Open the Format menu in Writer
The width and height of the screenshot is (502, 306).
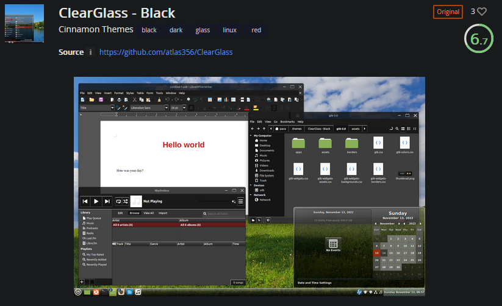(119, 93)
